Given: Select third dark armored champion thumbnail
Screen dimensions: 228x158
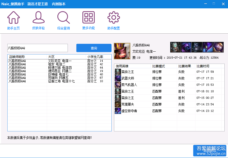Looking at the screenshot, I should [x=197, y=47].
